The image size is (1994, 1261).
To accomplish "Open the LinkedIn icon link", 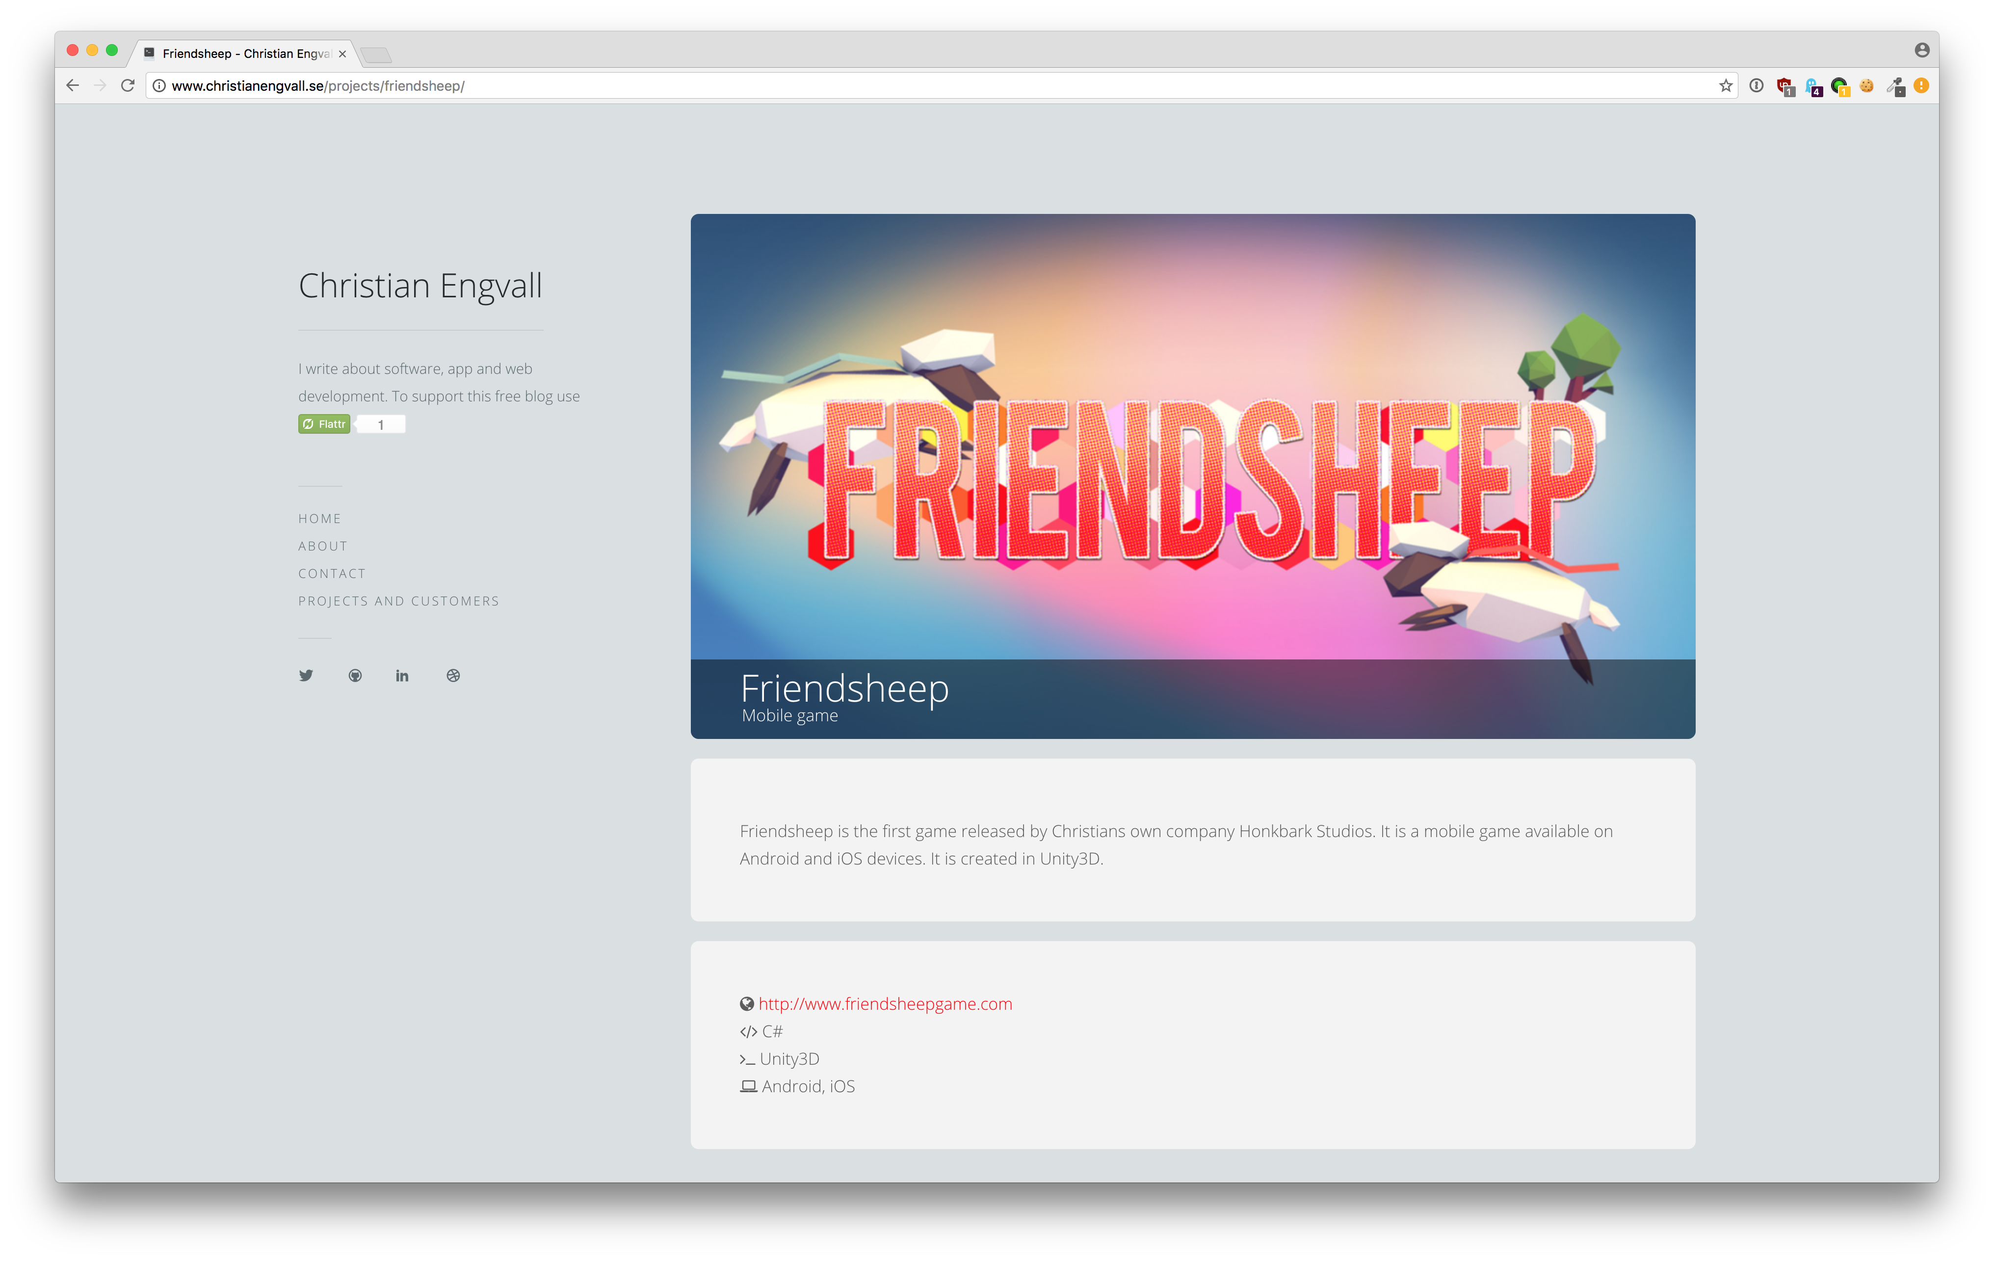I will (x=402, y=676).
